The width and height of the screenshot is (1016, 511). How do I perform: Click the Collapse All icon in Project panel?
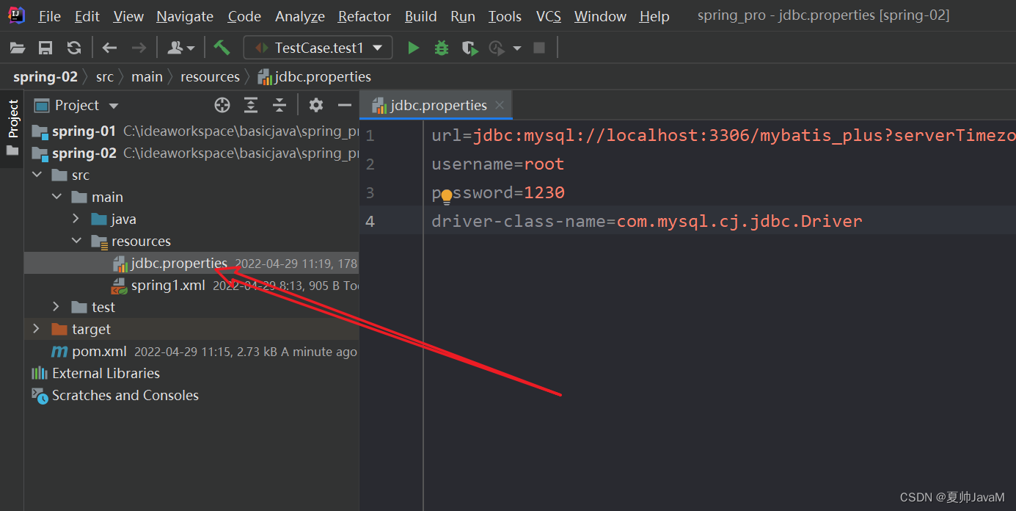point(279,106)
